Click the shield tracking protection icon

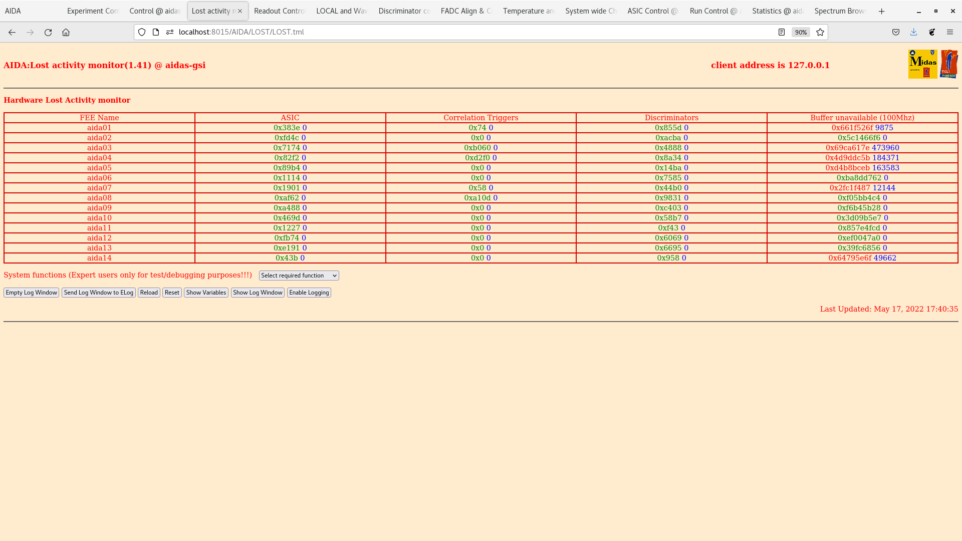142,32
